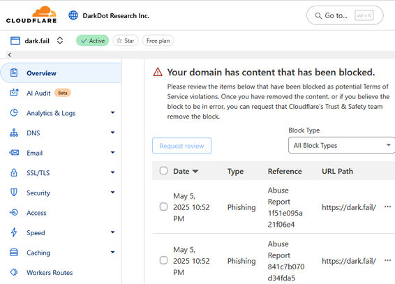Expand the Analytics & Logs section
395x284 pixels.
click(x=112, y=112)
